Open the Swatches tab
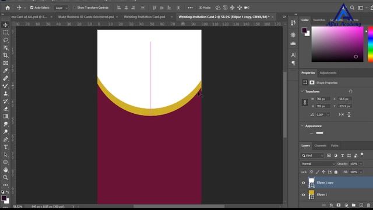The width and height of the screenshot is (373, 210). pos(319,20)
